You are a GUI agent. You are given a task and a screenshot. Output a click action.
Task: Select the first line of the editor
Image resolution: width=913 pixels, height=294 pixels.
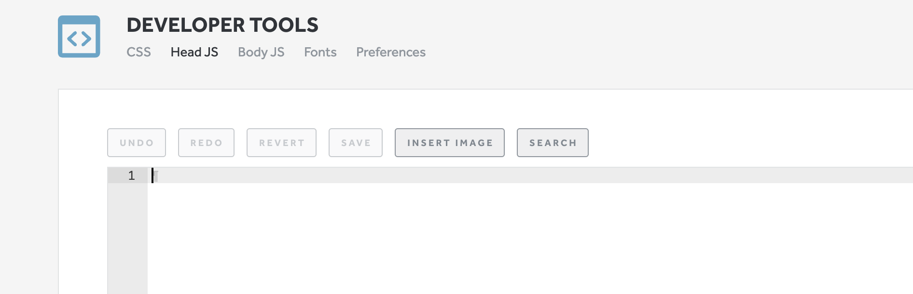tap(290, 176)
